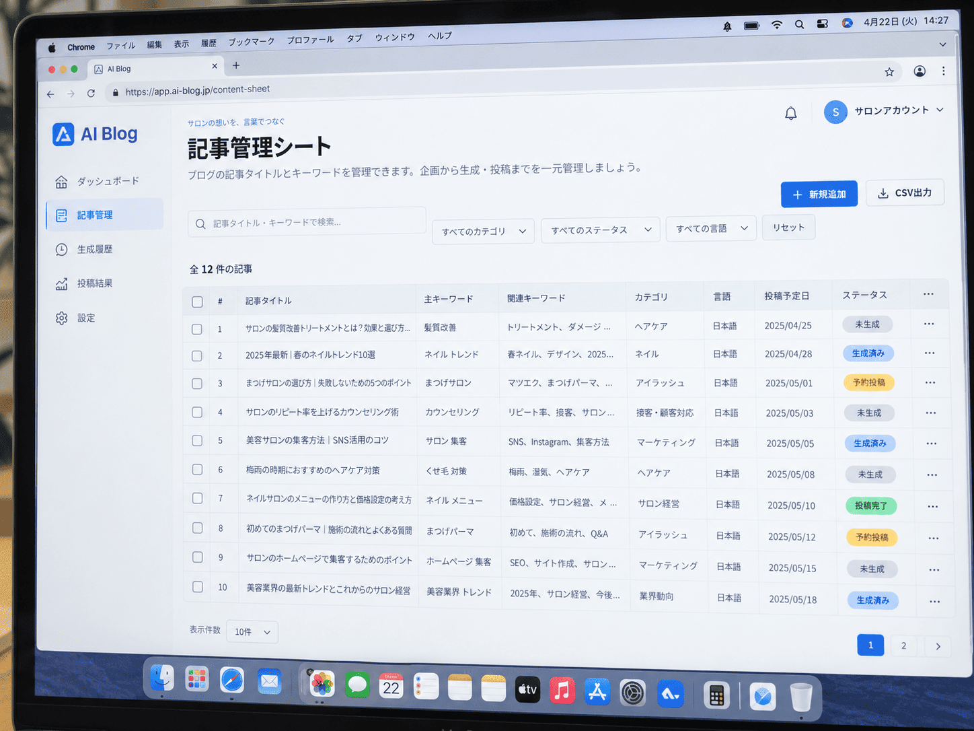The image size is (974, 731).
Task: Expand Chrome tab search chevron
Action: (942, 44)
